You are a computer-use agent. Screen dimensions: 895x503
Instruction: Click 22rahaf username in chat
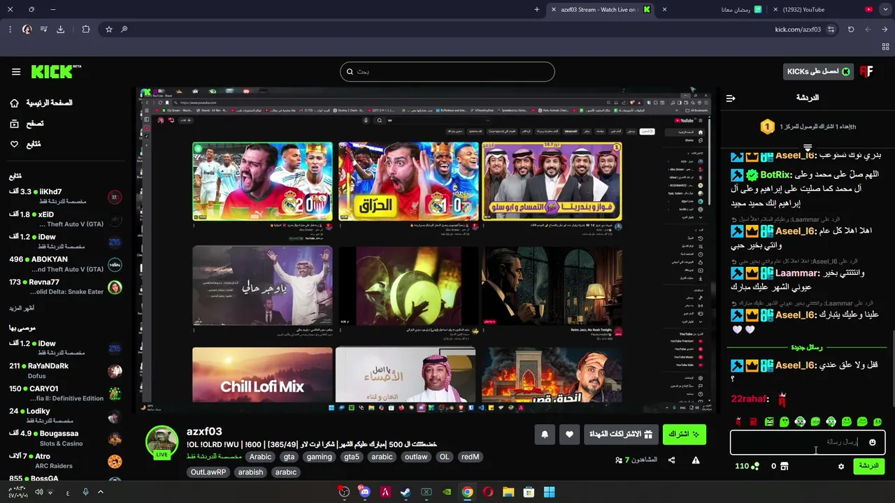pyautogui.click(x=750, y=399)
